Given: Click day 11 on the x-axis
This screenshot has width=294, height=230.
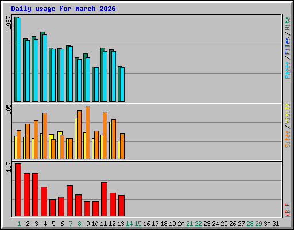Looking at the screenshot, I should tap(103, 224).
